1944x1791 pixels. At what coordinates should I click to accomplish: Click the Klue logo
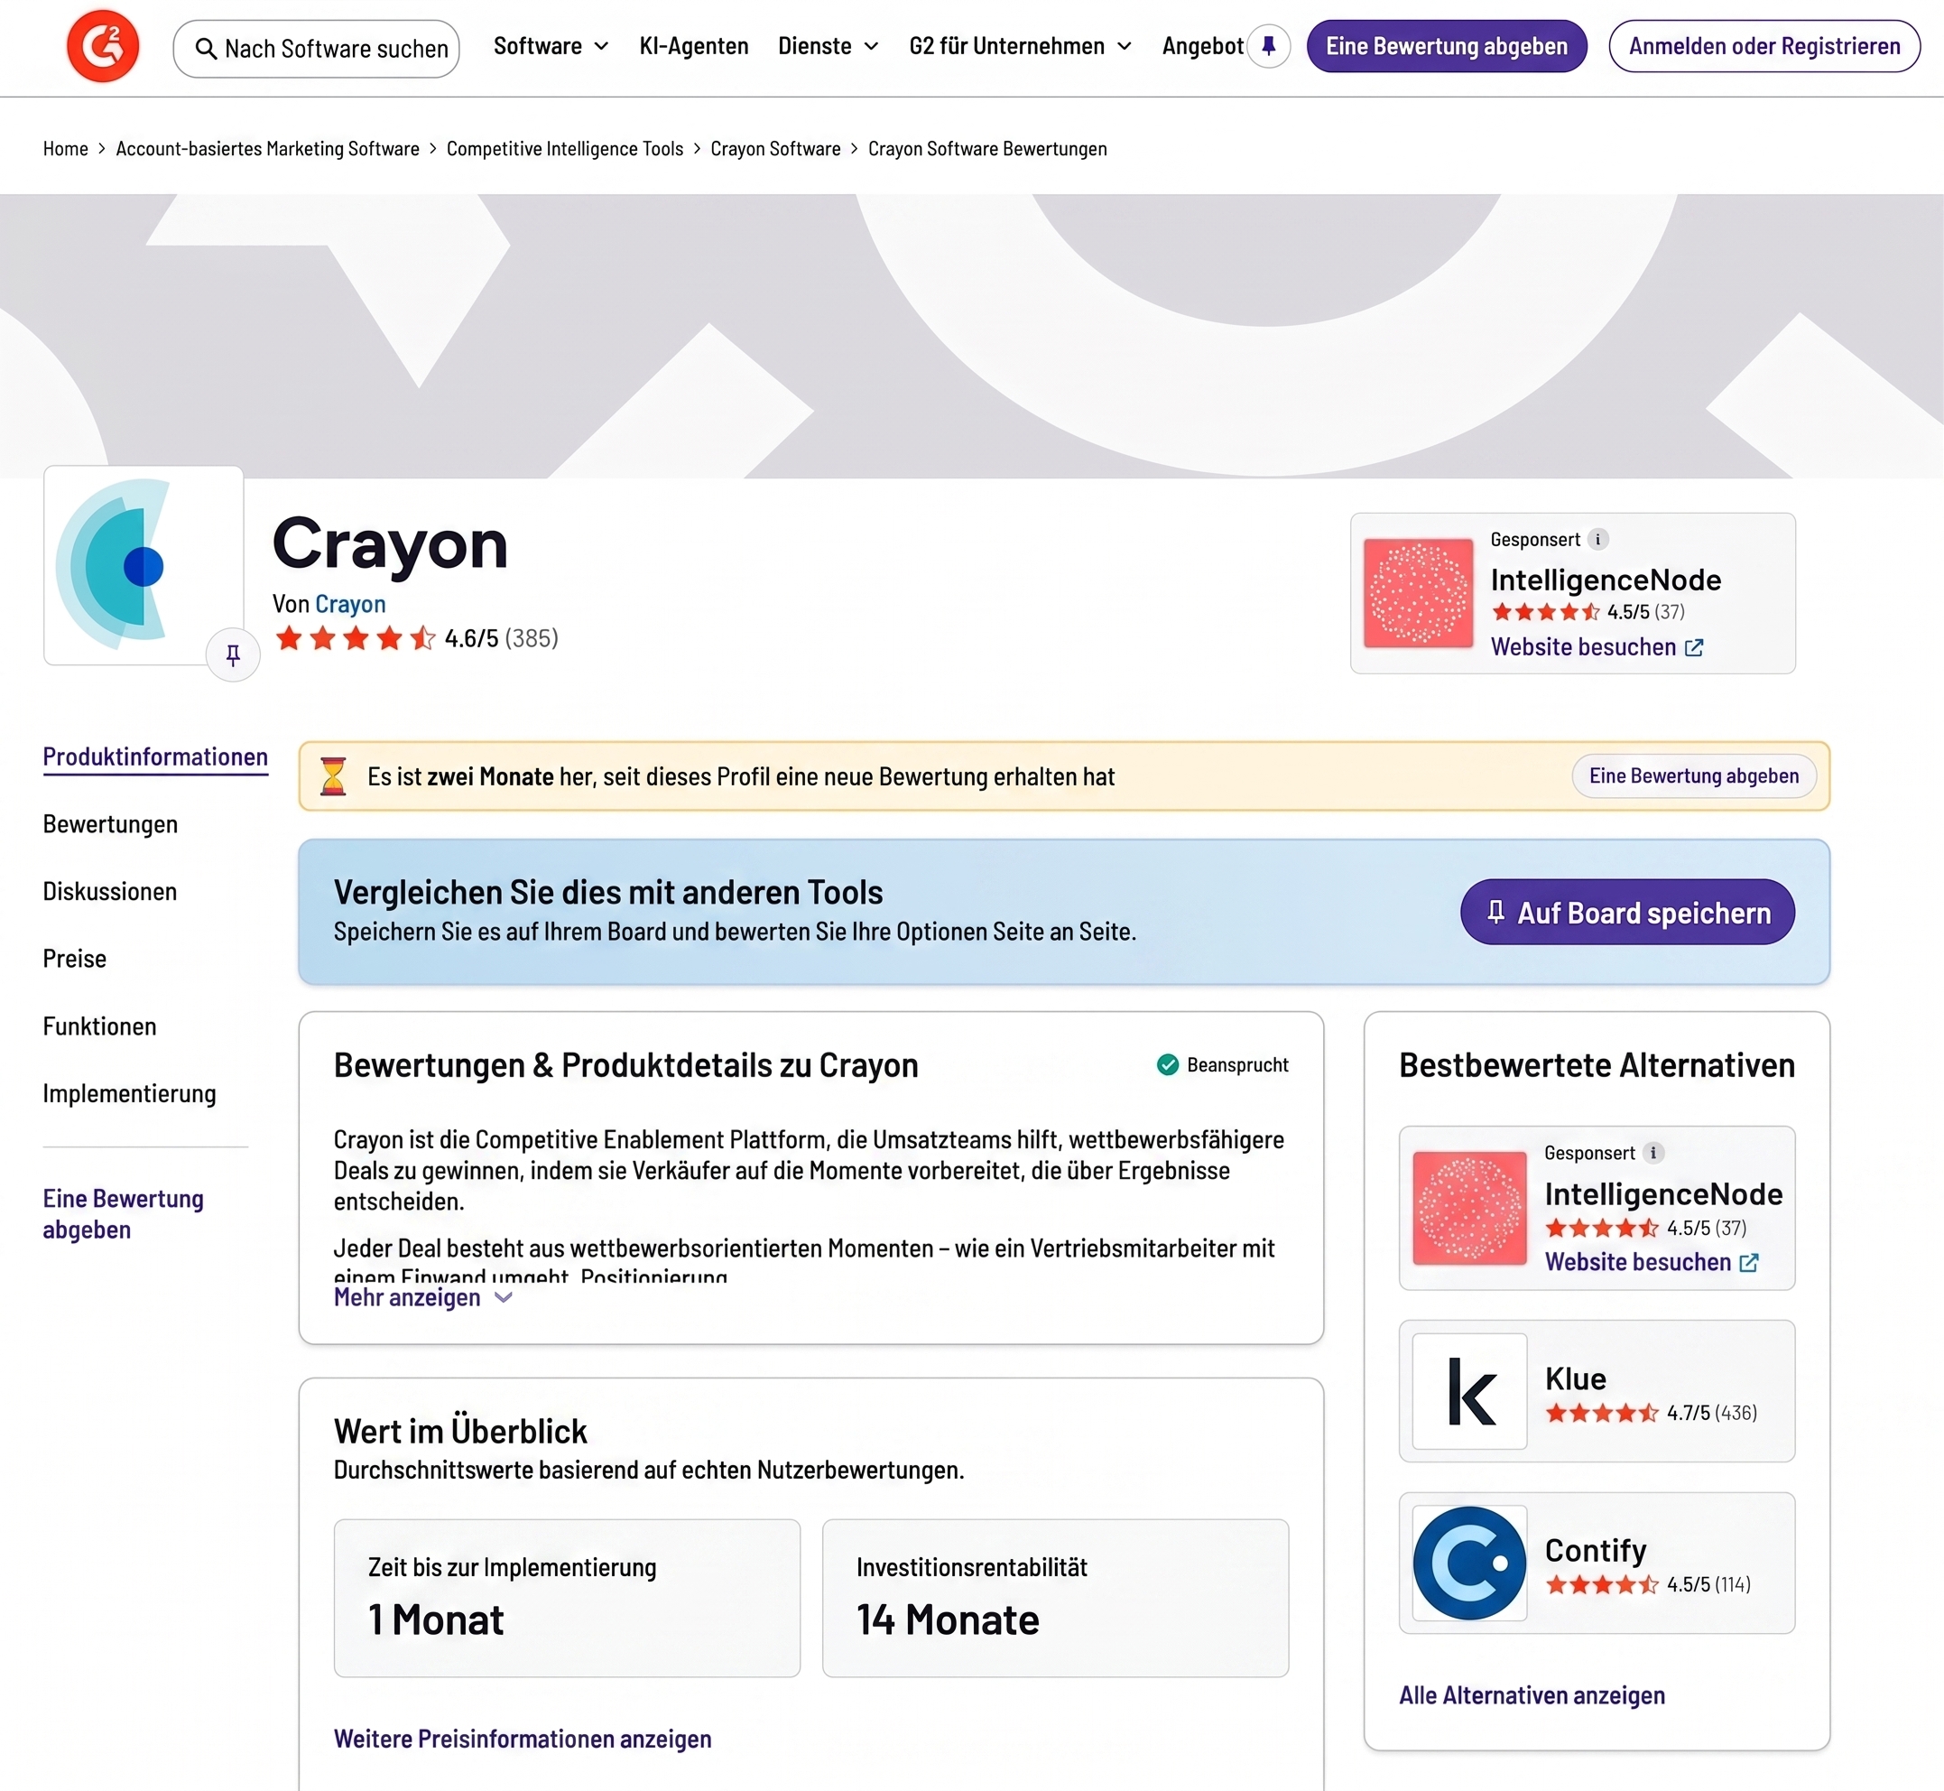tap(1469, 1391)
